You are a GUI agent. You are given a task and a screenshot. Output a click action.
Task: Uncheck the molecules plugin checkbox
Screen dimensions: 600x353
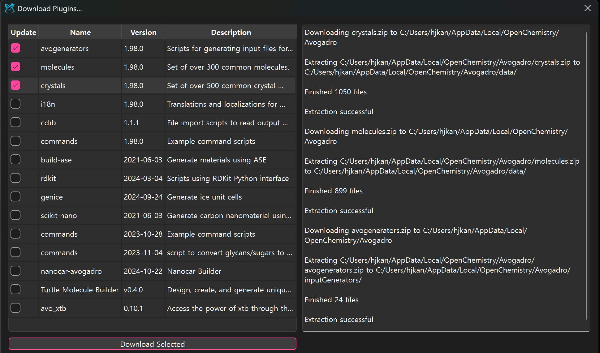[15, 67]
